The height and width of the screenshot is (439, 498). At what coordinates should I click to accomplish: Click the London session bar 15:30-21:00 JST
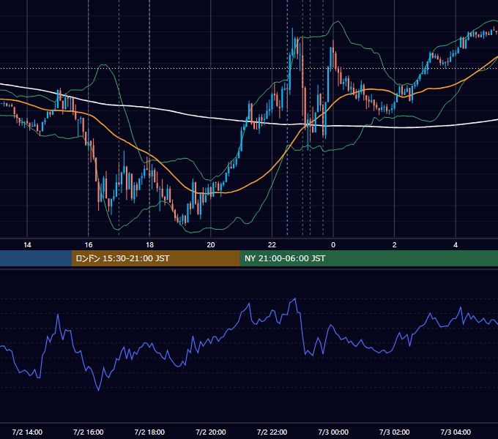click(155, 258)
